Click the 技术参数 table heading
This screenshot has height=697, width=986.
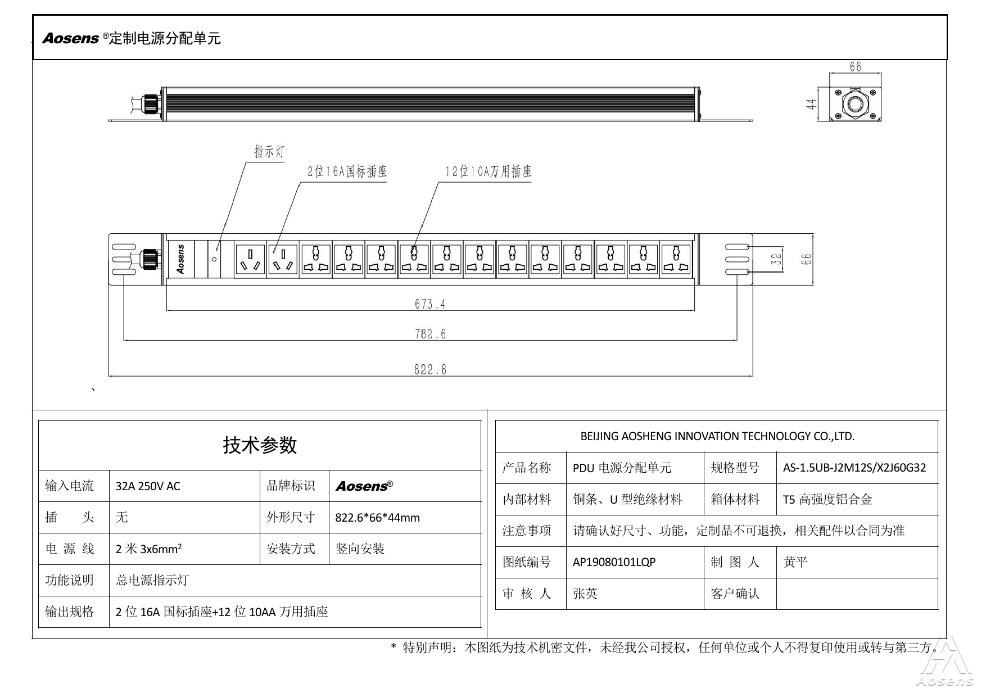click(x=260, y=445)
